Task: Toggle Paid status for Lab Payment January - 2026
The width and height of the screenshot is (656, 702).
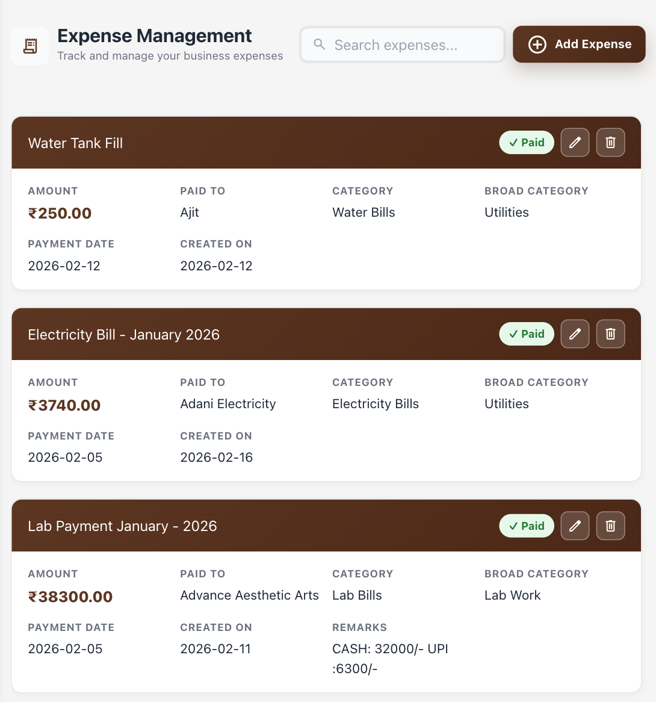Action: tap(527, 526)
